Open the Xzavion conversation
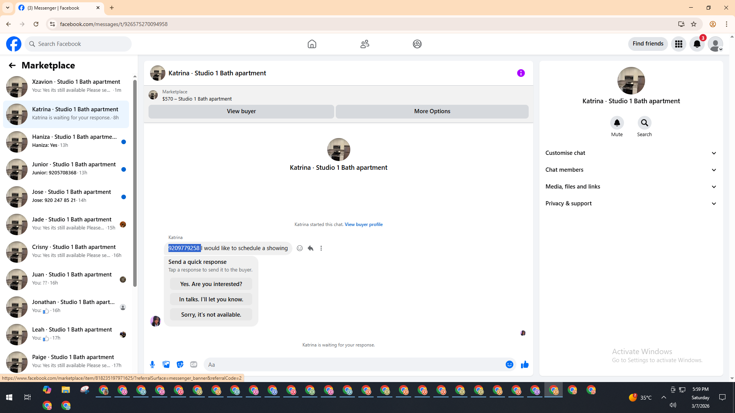735x413 pixels. [x=66, y=87]
